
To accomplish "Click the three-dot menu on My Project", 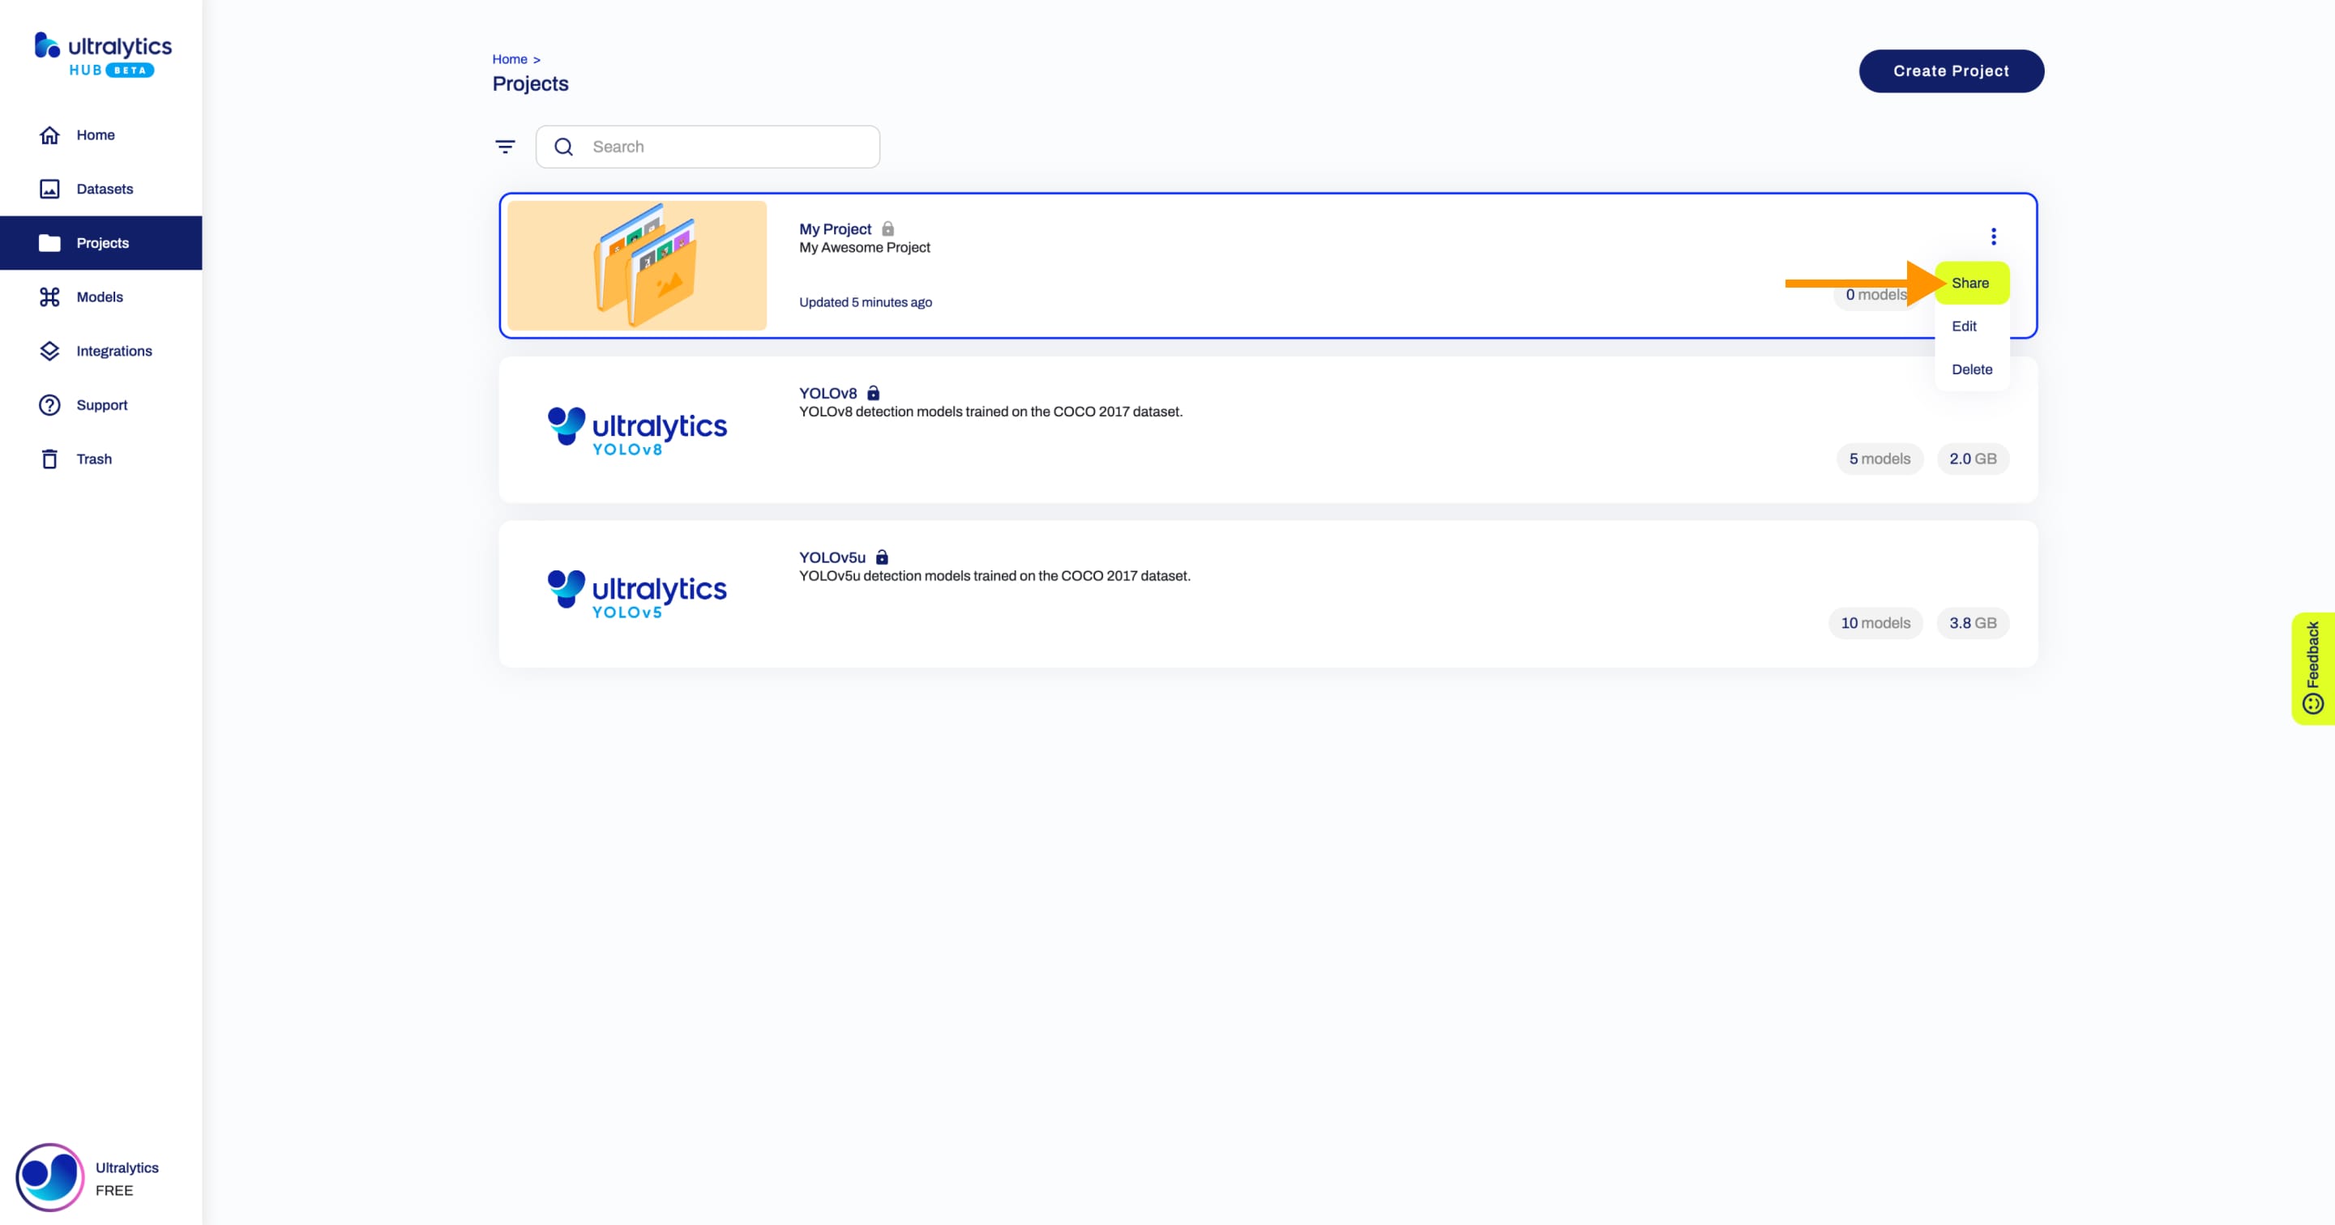I will coord(1994,236).
